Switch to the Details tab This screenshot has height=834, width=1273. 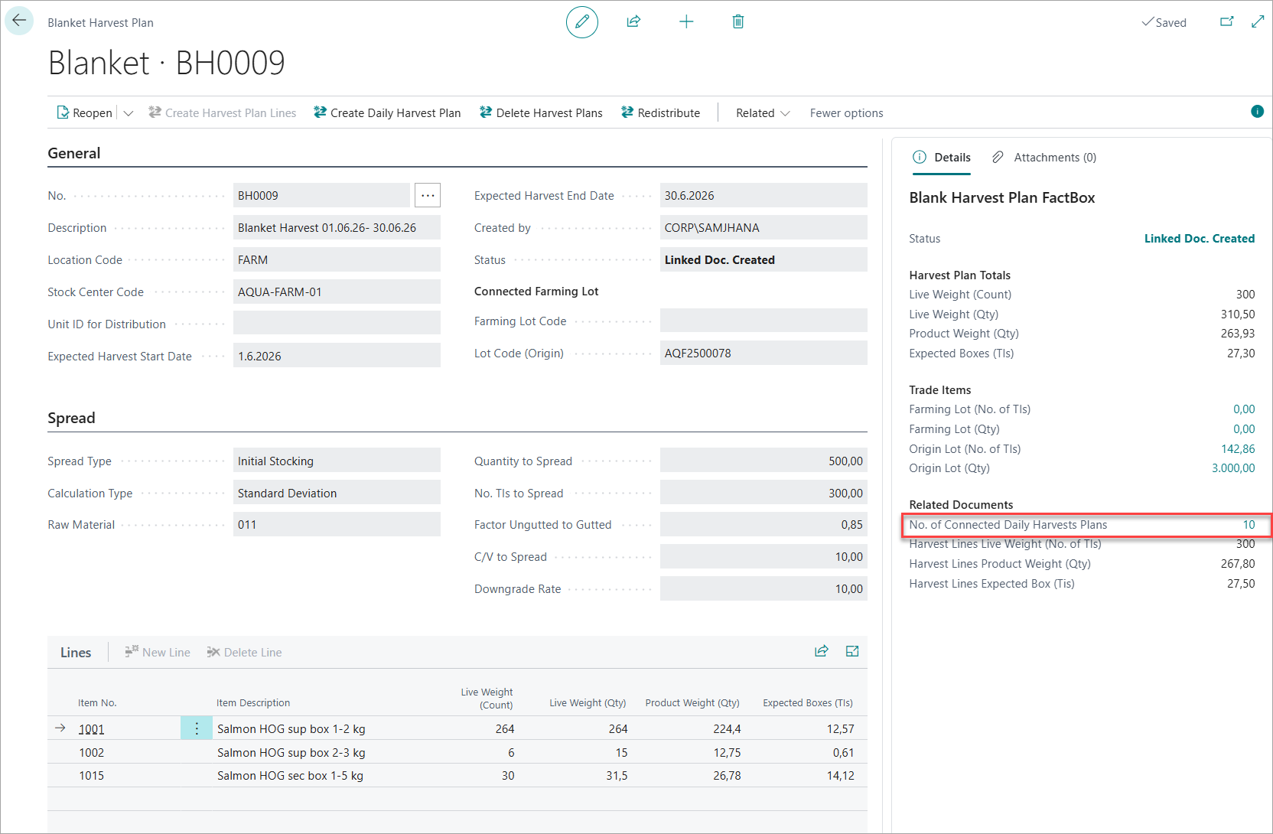coord(942,158)
